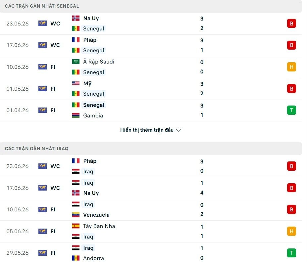
Task: Open the Tây Ban Nha team link
Action: click(x=99, y=226)
